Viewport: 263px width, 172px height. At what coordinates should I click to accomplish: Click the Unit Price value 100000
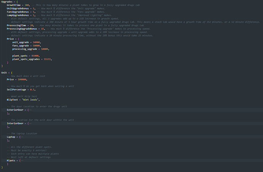pos(23,79)
